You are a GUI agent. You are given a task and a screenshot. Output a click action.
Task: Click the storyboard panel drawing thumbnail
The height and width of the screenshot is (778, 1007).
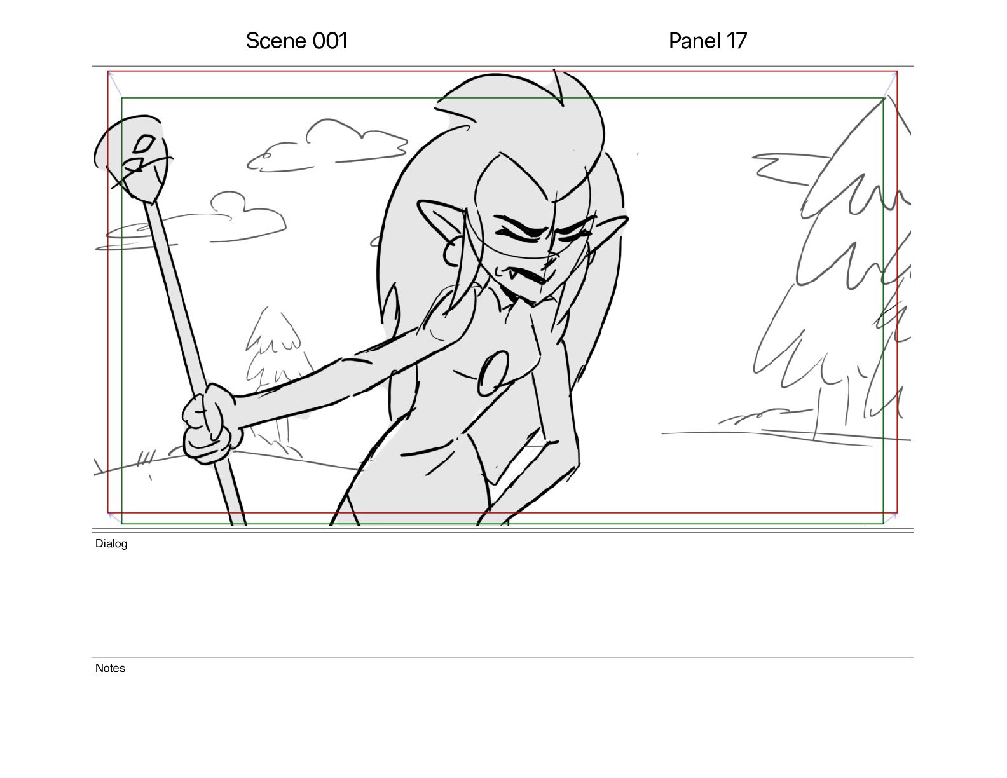click(503, 297)
